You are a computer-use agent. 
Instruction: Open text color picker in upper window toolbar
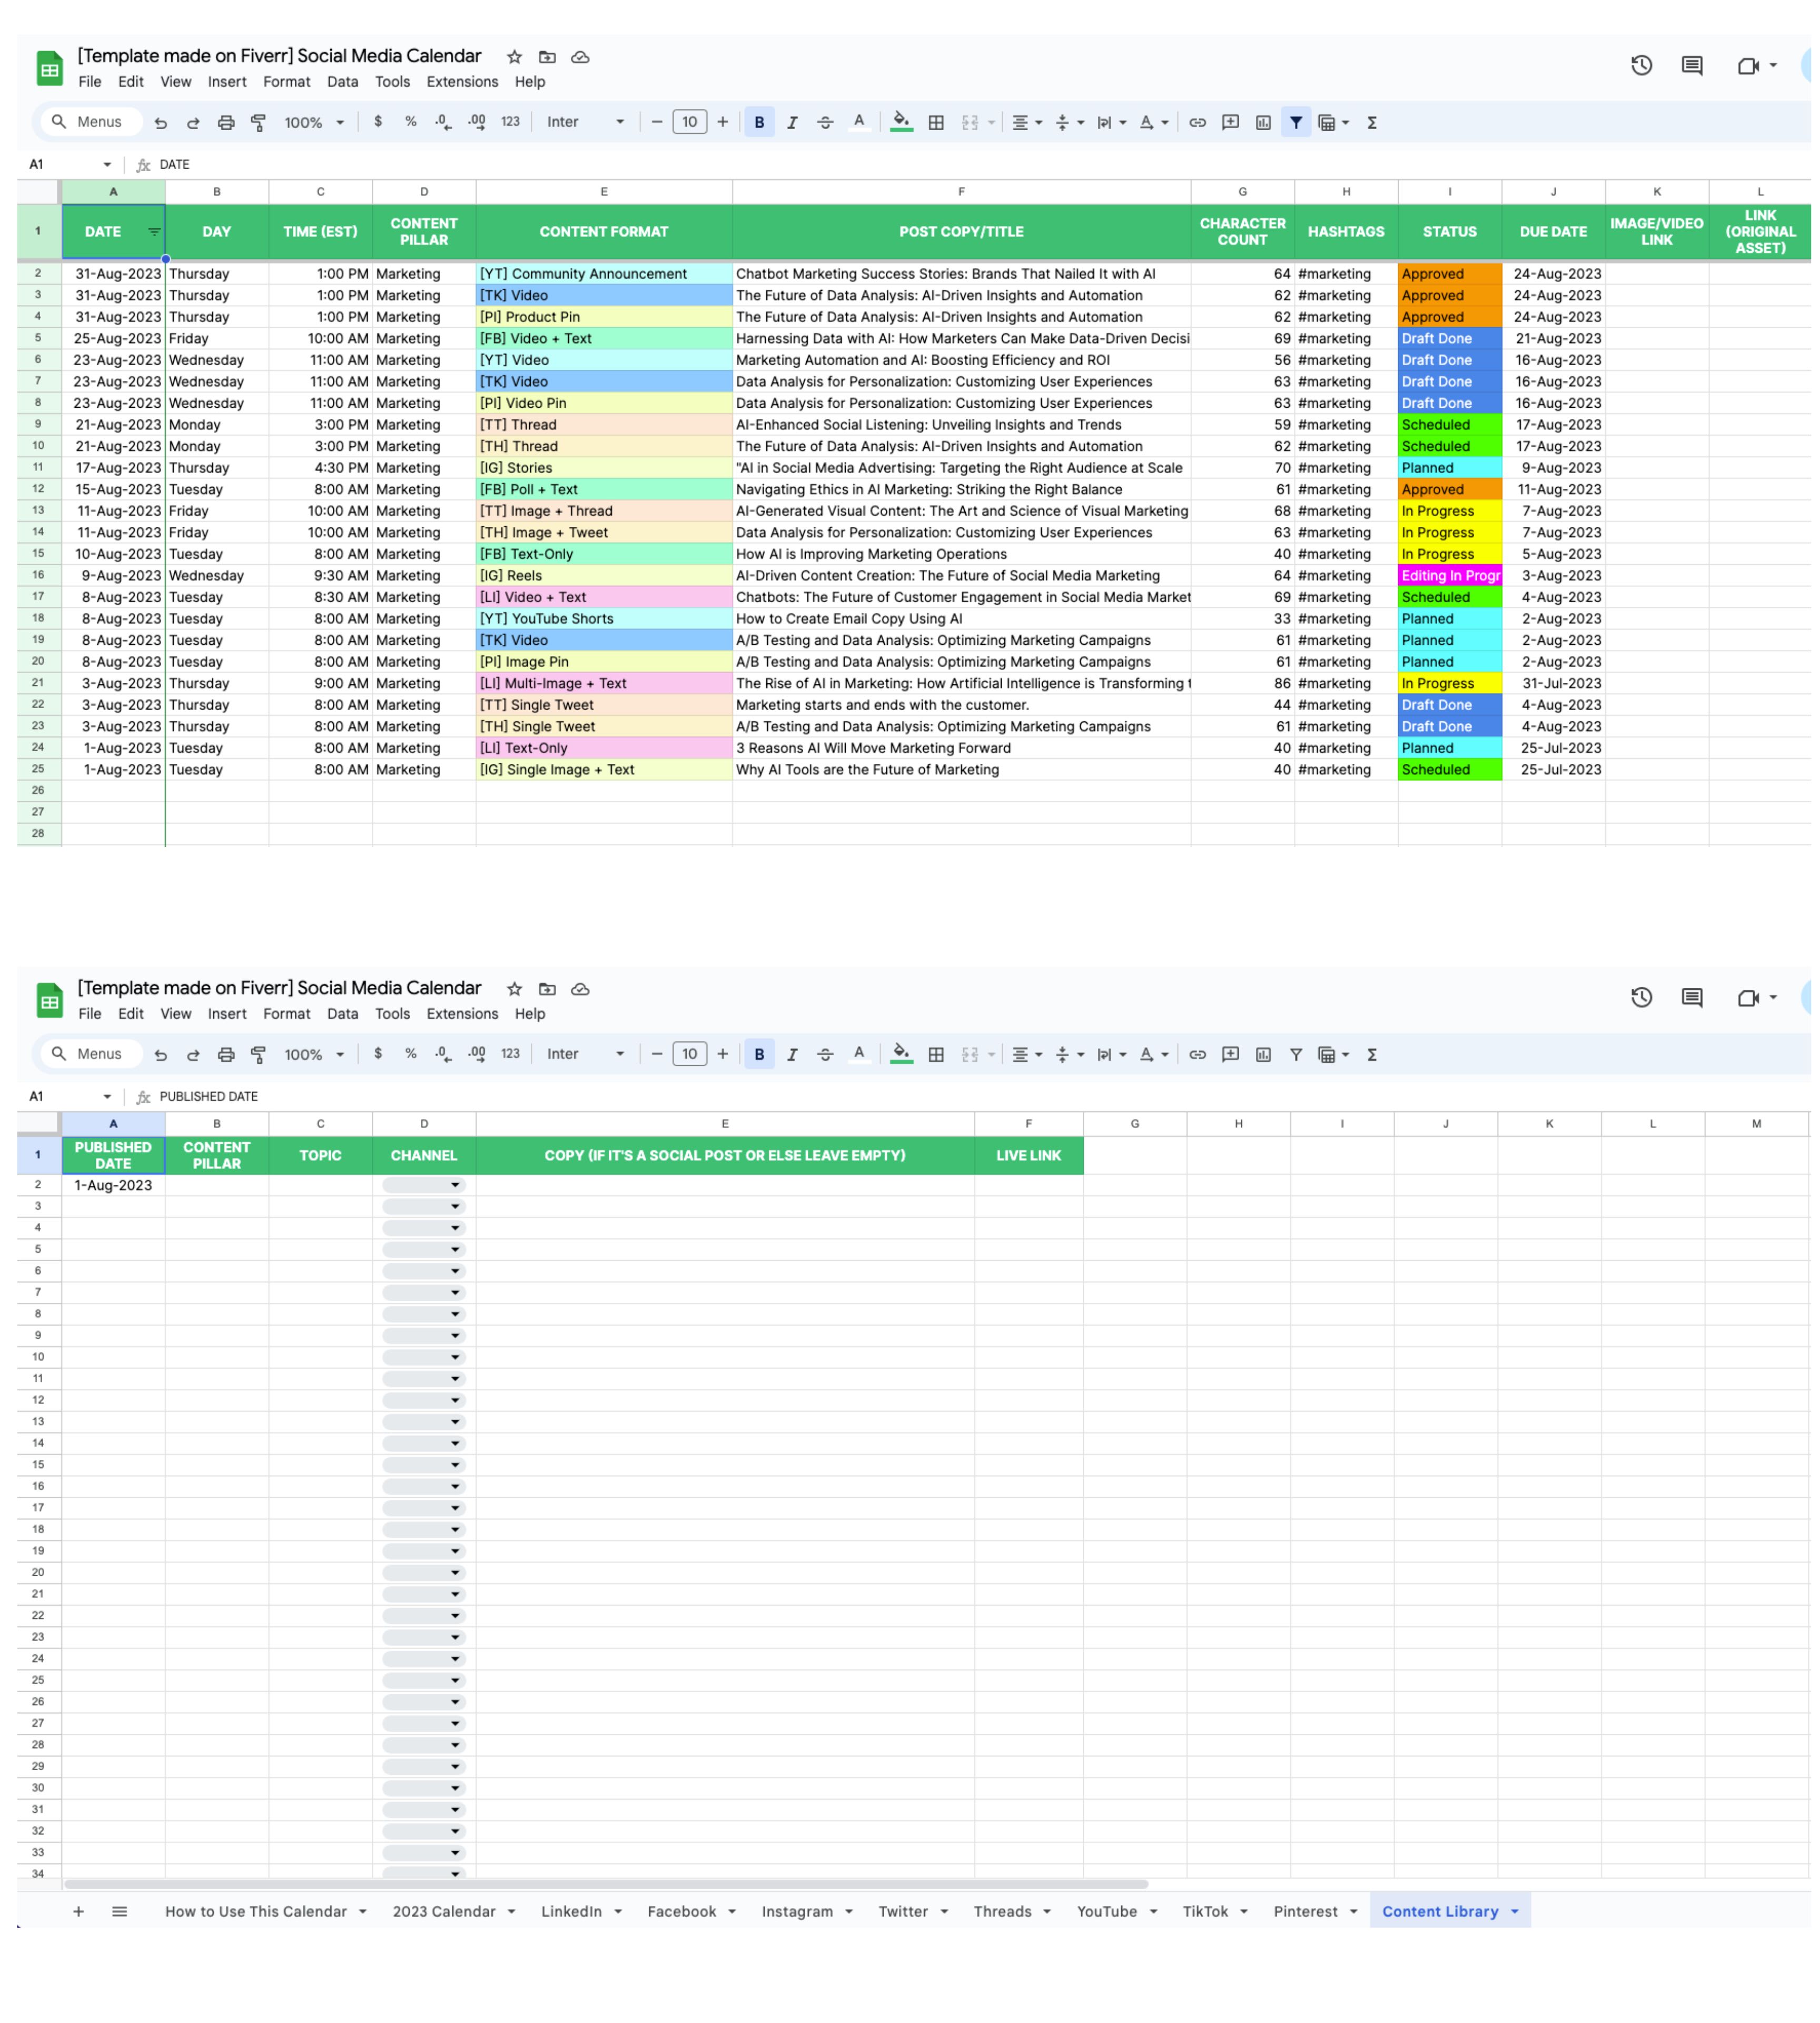pos(858,122)
